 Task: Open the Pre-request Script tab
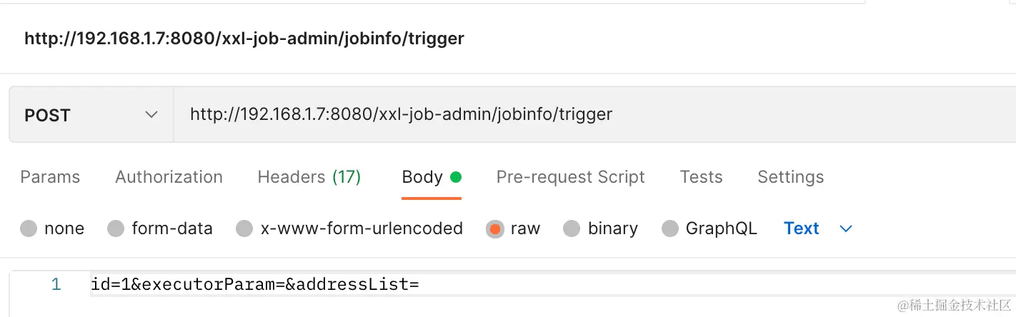coord(570,177)
